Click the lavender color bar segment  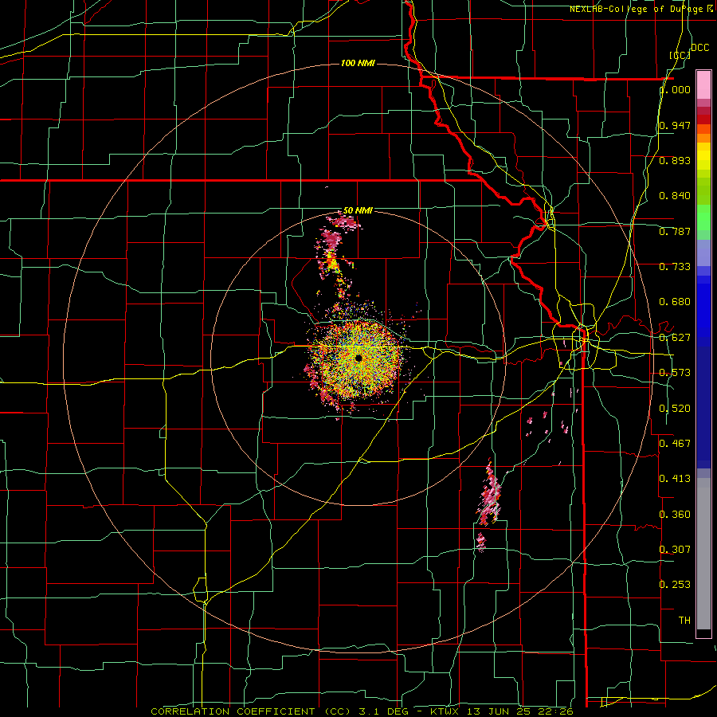click(703, 253)
